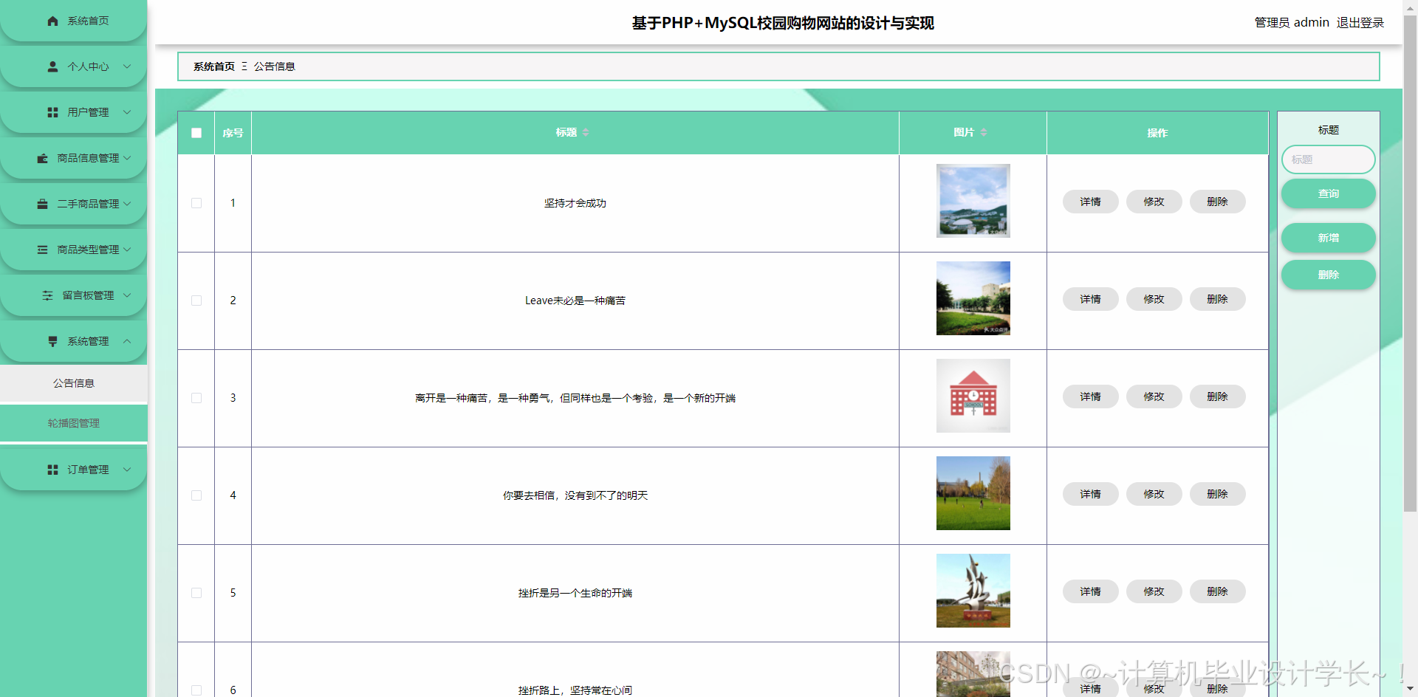Collapse the 系统管理 menu chevron
Viewport: 1418px width, 697px height.
127,341
